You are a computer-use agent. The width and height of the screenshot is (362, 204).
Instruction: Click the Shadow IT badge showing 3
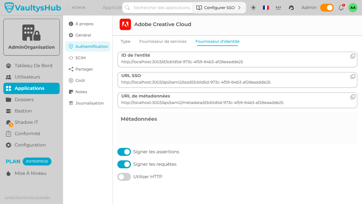11,125
